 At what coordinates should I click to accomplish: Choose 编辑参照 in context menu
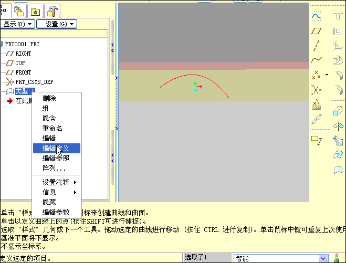point(57,158)
